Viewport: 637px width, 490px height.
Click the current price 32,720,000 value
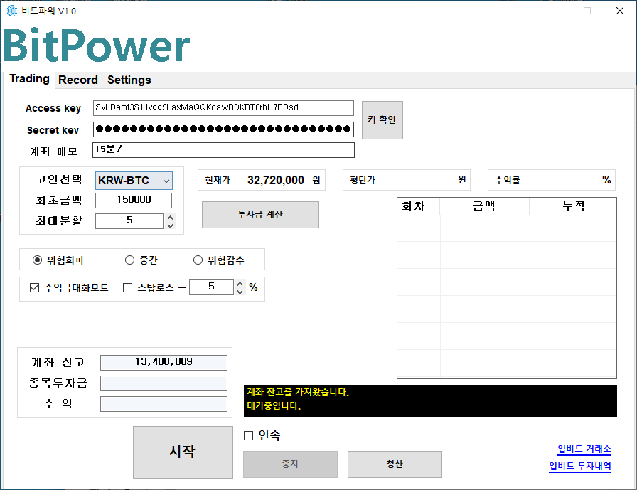pos(276,180)
